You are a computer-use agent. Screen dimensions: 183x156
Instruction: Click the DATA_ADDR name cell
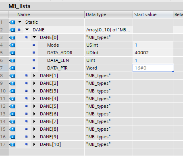61,53
